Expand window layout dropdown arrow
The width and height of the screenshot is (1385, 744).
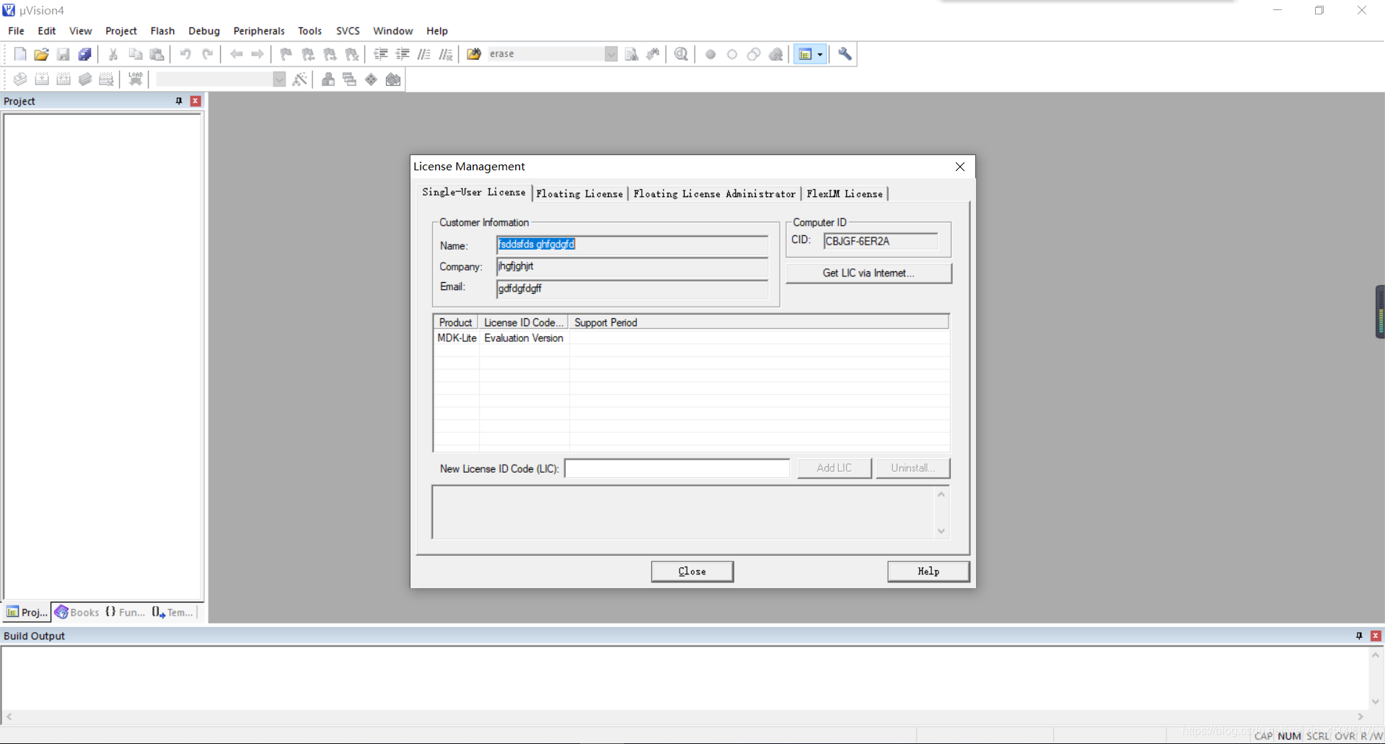pyautogui.click(x=820, y=54)
